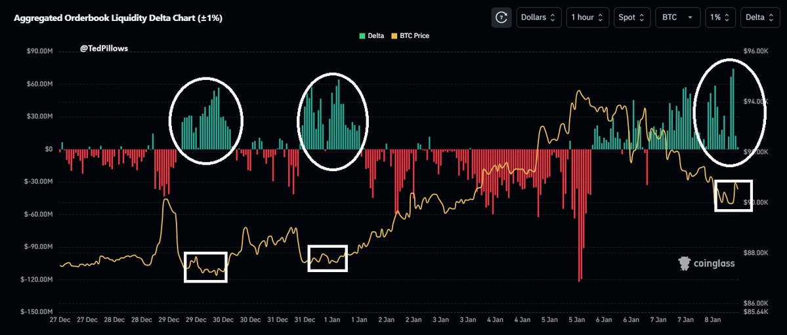
Task: Open the BTC coin selector dropdown
Action: pos(677,17)
